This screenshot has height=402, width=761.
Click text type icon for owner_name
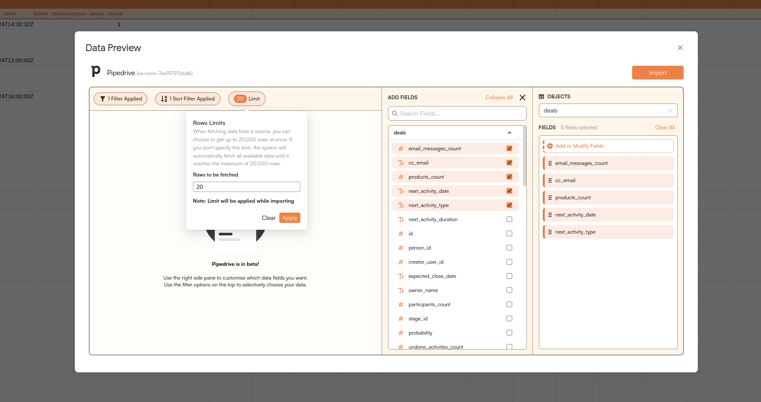point(401,290)
